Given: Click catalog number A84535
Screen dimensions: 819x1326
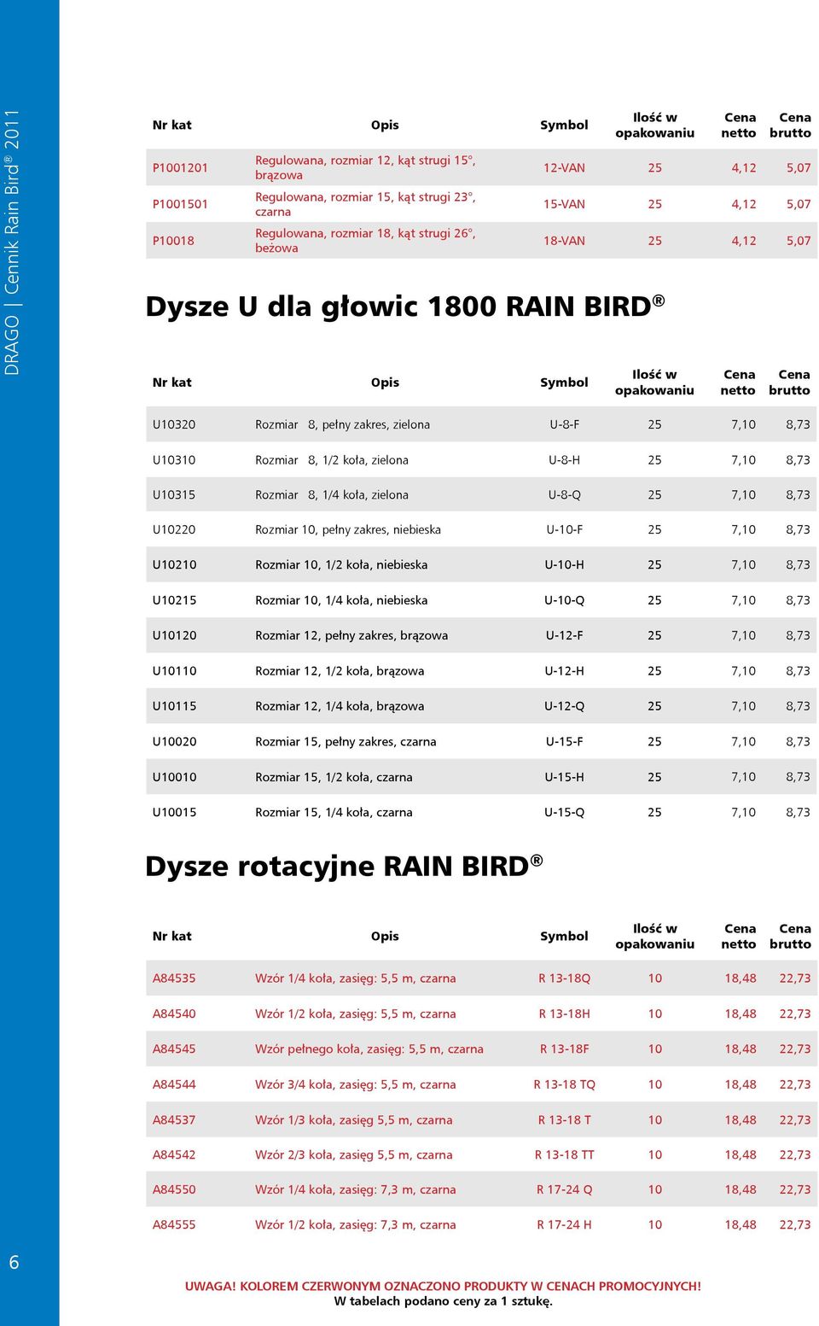Looking at the screenshot, I should [174, 978].
